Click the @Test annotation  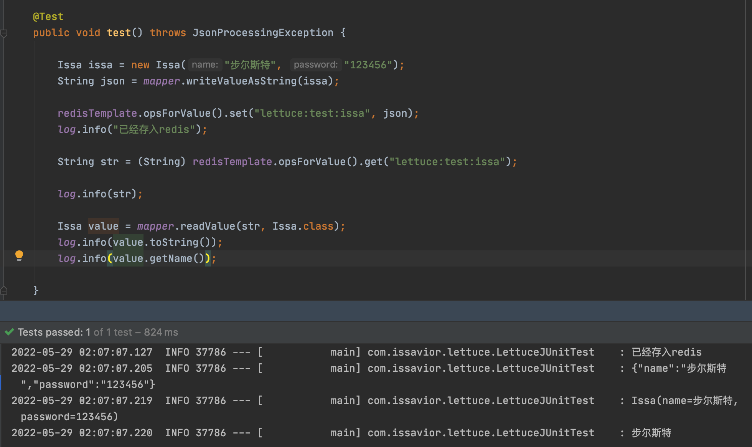(x=48, y=17)
